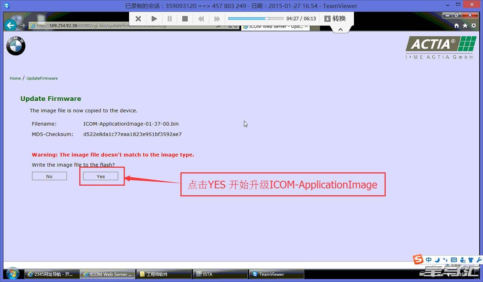Open the browser Home icon
The height and width of the screenshot is (282, 483).
(x=457, y=26)
